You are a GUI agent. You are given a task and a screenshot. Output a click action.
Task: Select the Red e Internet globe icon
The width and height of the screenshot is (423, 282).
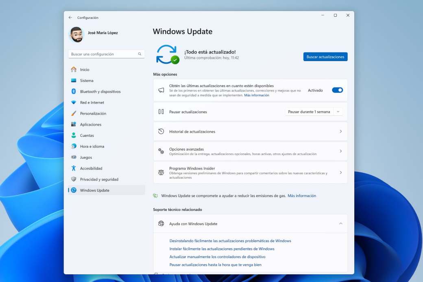click(x=74, y=102)
